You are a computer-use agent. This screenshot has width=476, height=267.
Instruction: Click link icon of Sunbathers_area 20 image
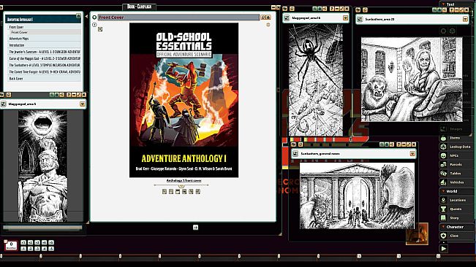pyautogui.click(x=360, y=19)
